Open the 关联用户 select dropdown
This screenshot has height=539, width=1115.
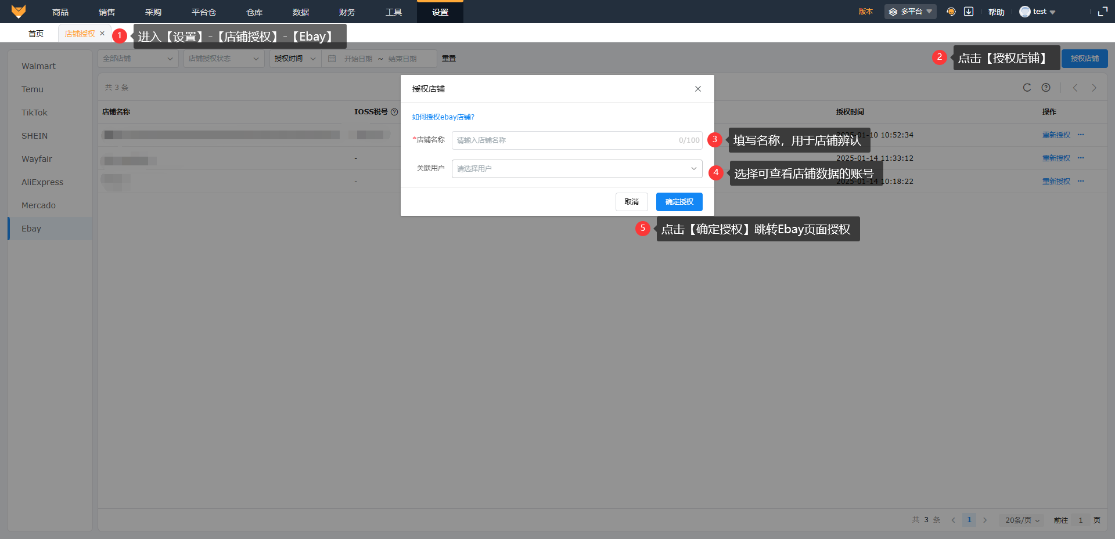[x=577, y=169]
